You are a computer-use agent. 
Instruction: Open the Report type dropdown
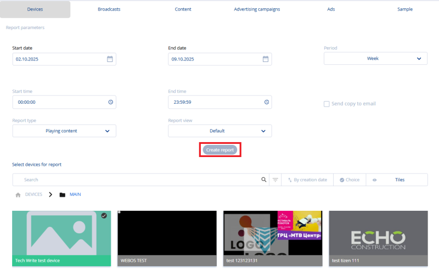64,131
